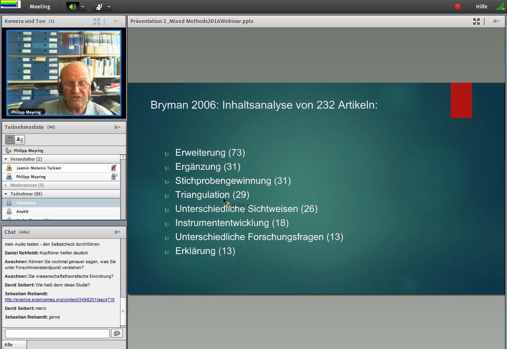Image resolution: width=507 pixels, height=349 pixels.
Task: Click the presentation title 'Präsentation 2_Mixed Methods2016Webinar.pptx'
Action: (x=192, y=21)
